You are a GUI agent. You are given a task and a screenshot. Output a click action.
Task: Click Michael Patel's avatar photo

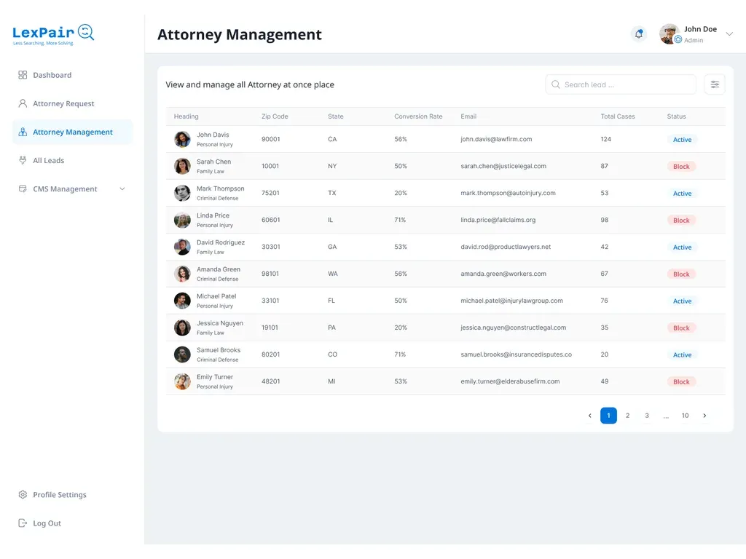click(x=182, y=301)
